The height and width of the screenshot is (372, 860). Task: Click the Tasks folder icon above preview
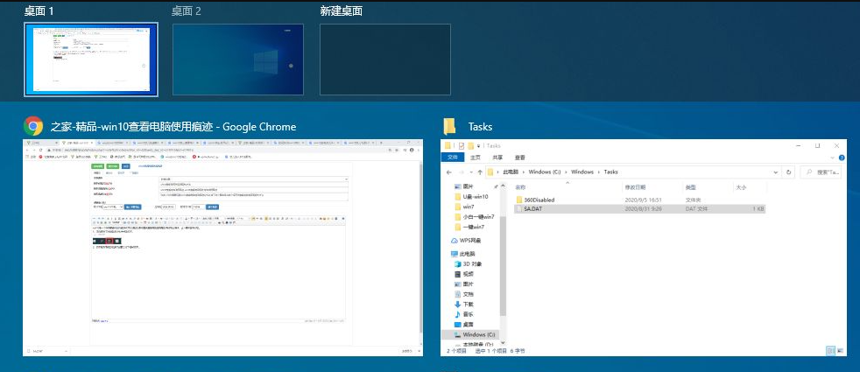pos(450,126)
